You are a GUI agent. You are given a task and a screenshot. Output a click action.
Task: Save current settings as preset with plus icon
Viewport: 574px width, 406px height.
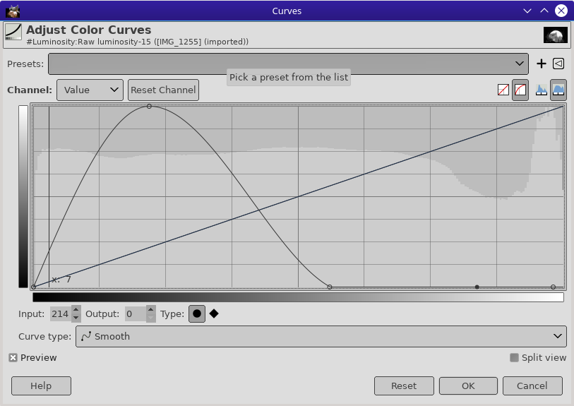[x=541, y=64]
